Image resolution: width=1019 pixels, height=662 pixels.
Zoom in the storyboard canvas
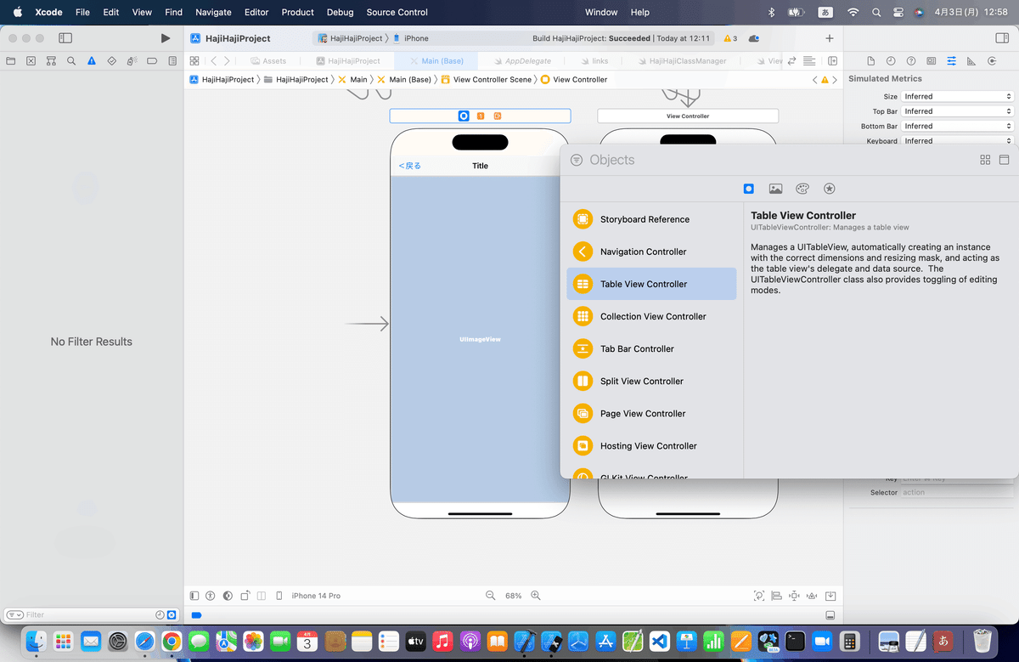click(537, 596)
